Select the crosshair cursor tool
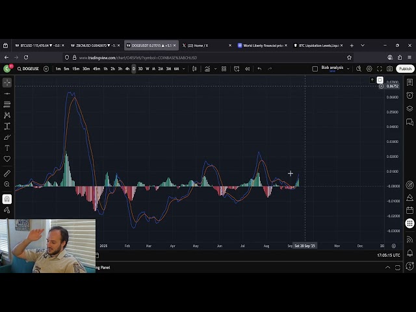Image resolution: width=416 pixels, height=312 pixels. (x=7, y=83)
